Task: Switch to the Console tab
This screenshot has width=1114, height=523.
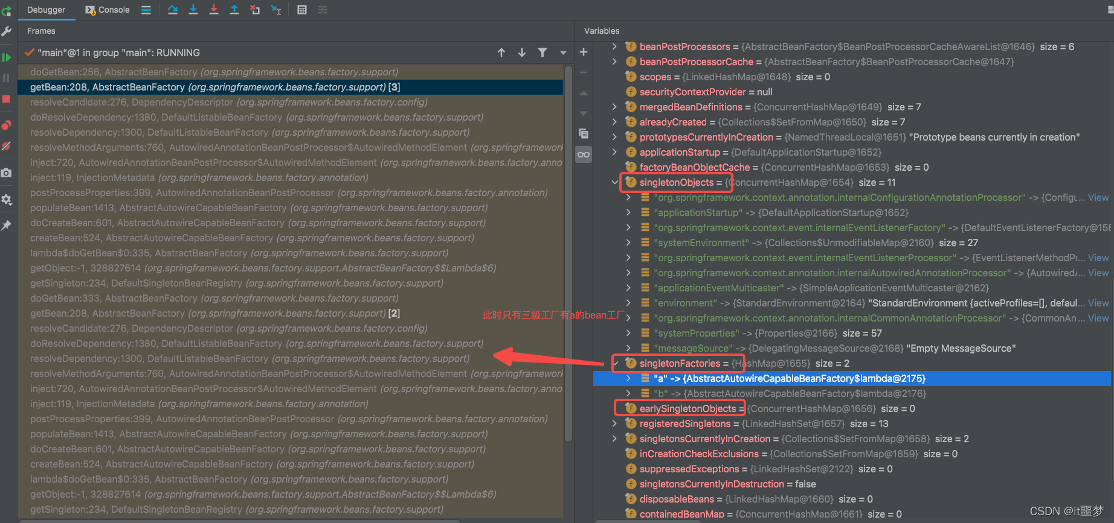Action: [x=108, y=10]
